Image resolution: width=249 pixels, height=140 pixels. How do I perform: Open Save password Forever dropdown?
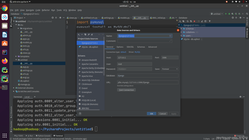tap(170, 69)
